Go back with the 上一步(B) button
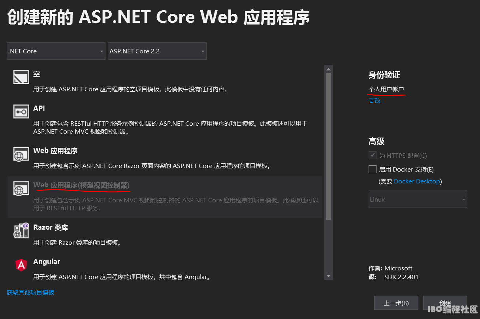 [396, 303]
